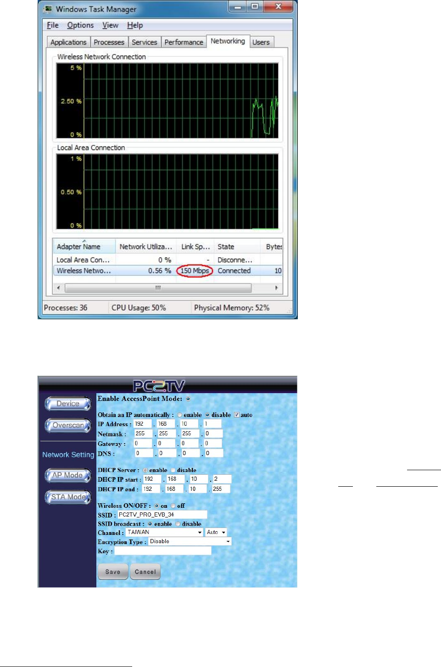
Task: Open the Options menu
Action: coord(80,25)
